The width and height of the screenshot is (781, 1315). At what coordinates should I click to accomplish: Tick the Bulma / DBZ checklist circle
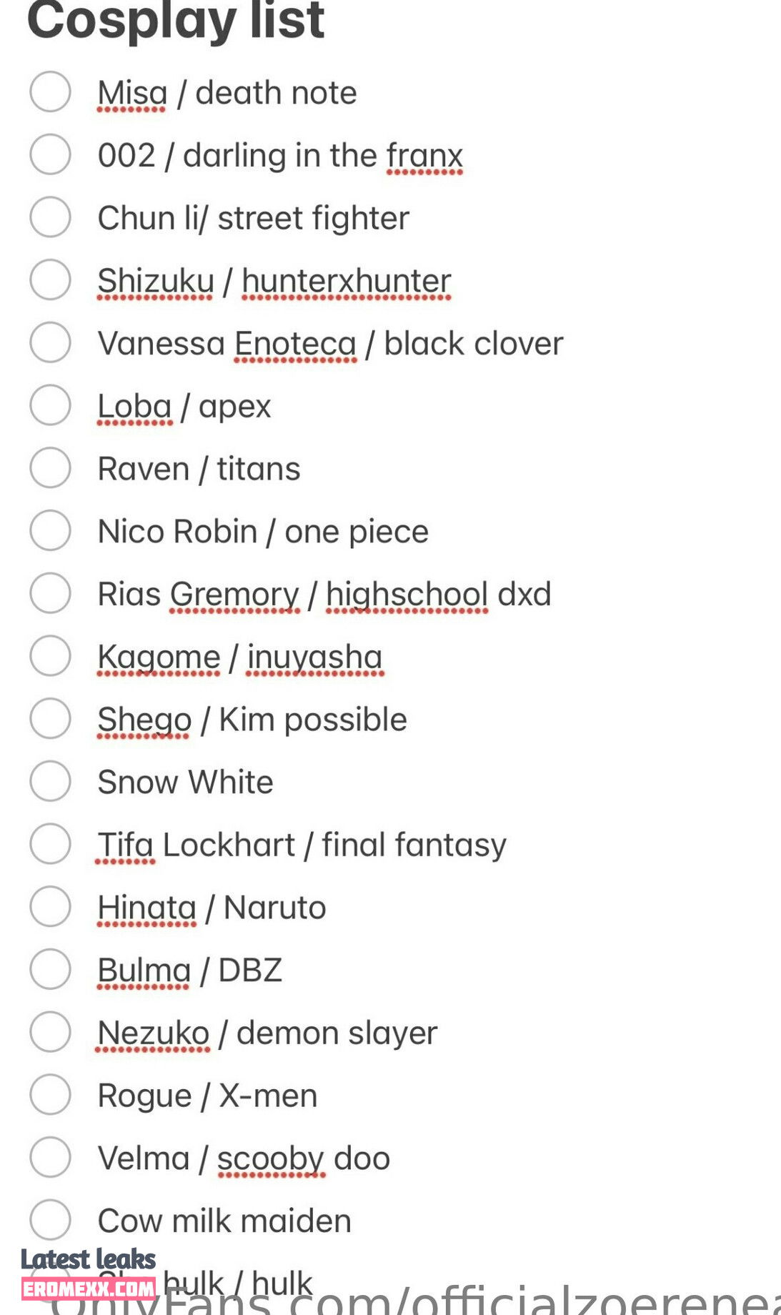pyautogui.click(x=50, y=969)
